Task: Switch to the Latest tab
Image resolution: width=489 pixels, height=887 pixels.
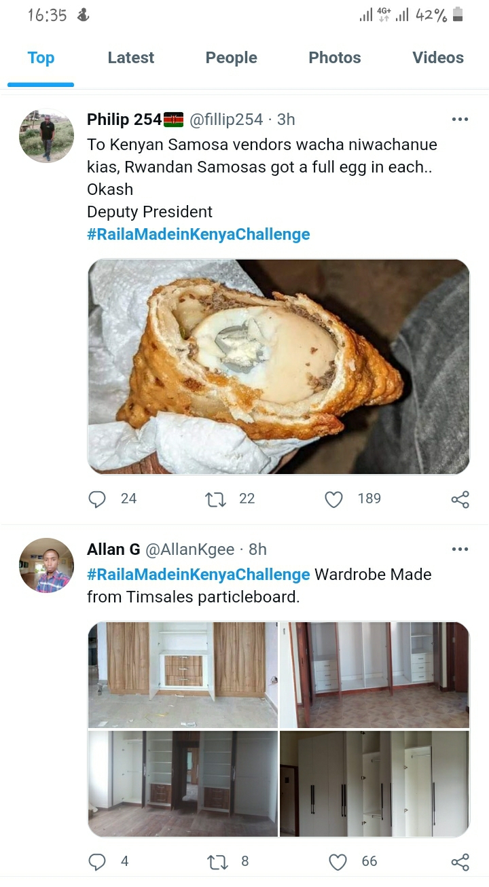Action: click(131, 58)
